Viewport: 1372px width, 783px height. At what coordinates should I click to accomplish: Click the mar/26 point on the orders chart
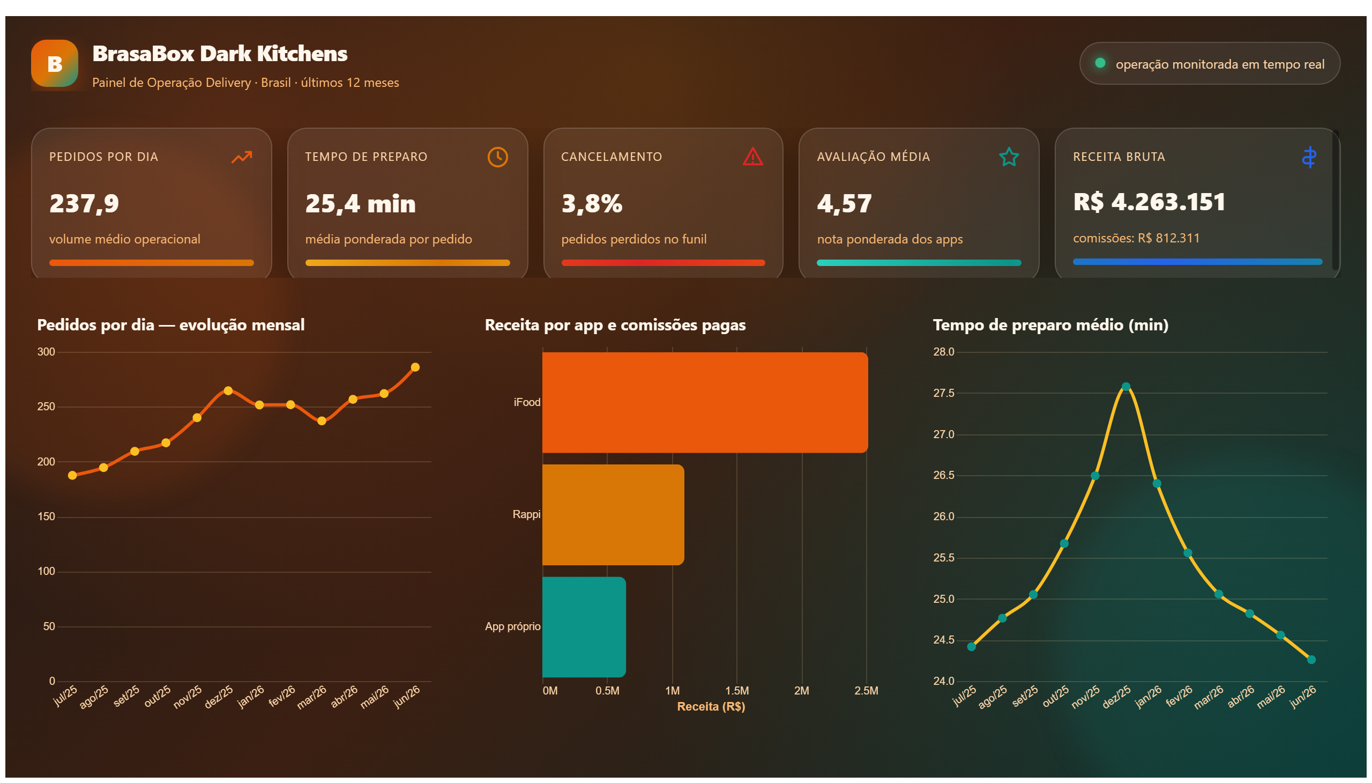(322, 421)
